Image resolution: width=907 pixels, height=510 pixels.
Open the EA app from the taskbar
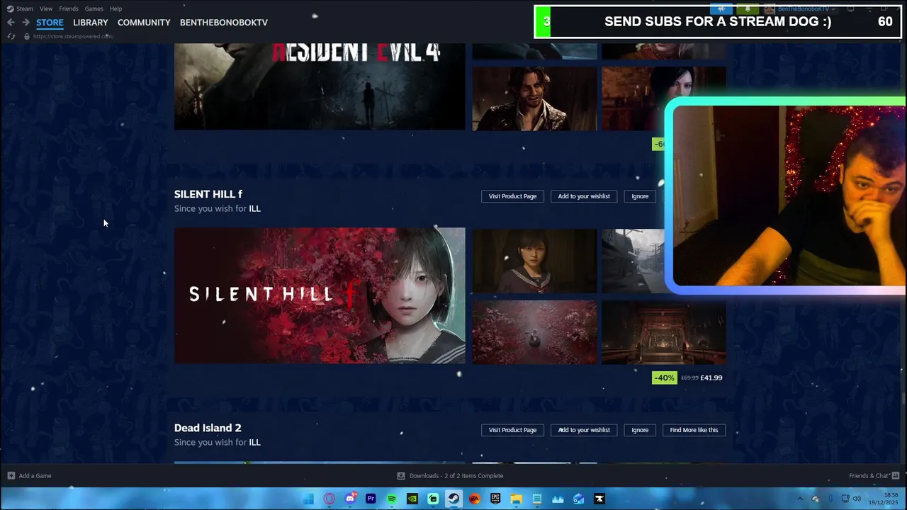pyautogui.click(x=475, y=499)
